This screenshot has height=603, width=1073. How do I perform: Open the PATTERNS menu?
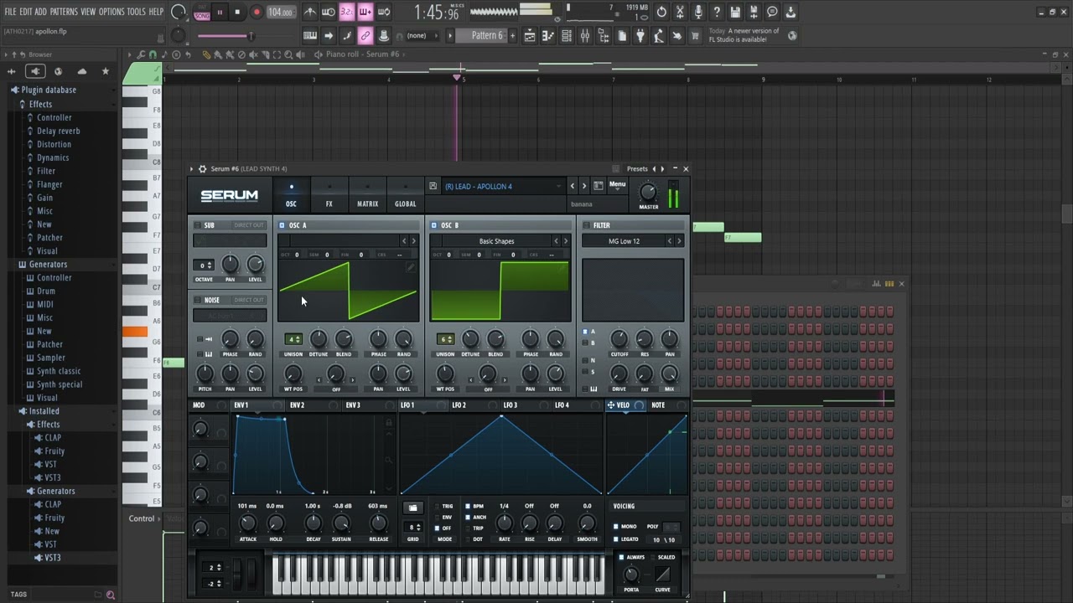tap(64, 12)
